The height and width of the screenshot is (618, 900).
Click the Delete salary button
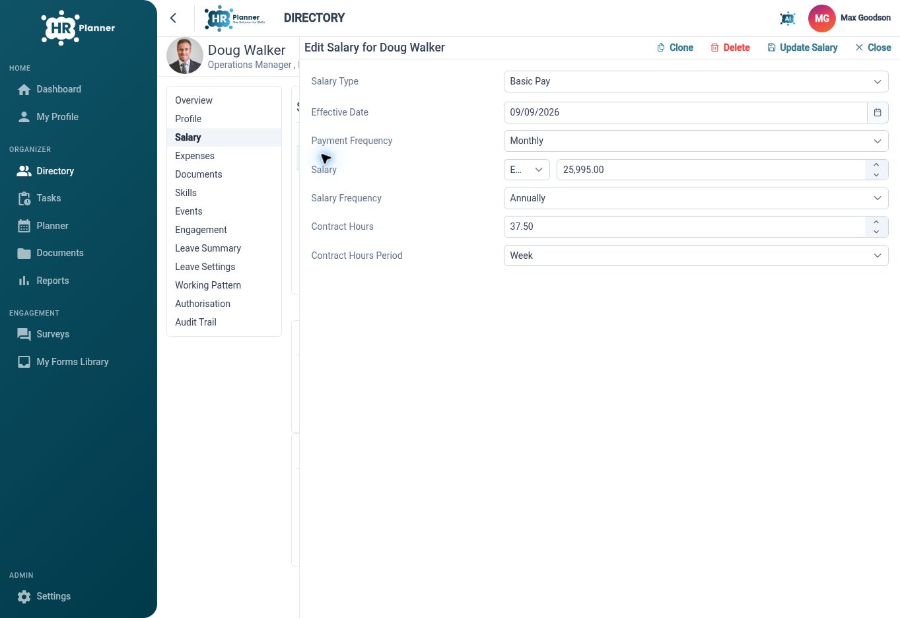click(730, 48)
